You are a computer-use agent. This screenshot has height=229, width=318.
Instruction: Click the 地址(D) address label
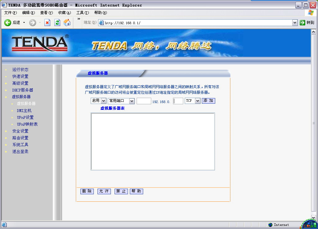coord(90,22)
